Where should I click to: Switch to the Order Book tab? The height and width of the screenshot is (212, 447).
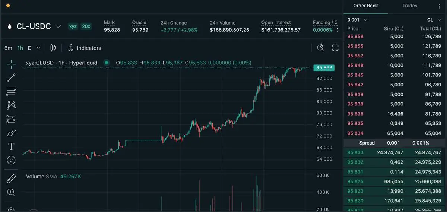click(365, 6)
